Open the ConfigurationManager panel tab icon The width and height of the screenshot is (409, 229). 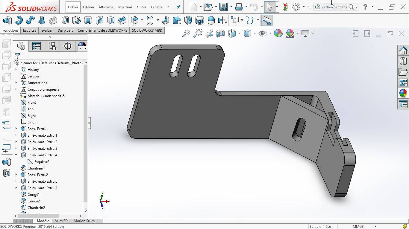coord(52,46)
